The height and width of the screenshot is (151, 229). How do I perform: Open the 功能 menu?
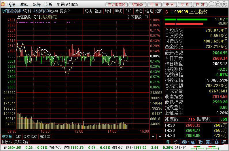pyautogui.click(x=24, y=4)
